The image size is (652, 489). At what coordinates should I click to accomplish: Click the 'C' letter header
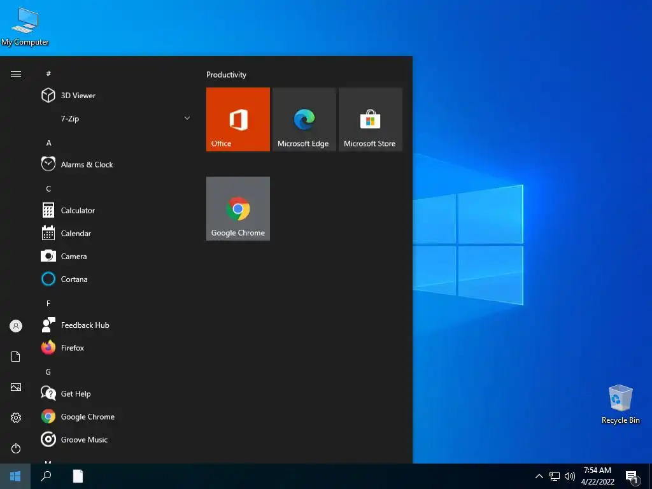click(48, 188)
